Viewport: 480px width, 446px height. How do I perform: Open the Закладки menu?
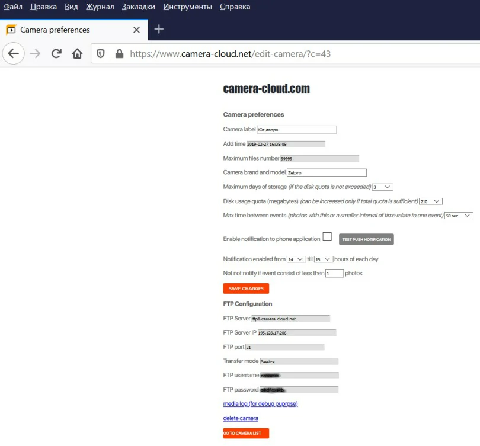tap(138, 7)
